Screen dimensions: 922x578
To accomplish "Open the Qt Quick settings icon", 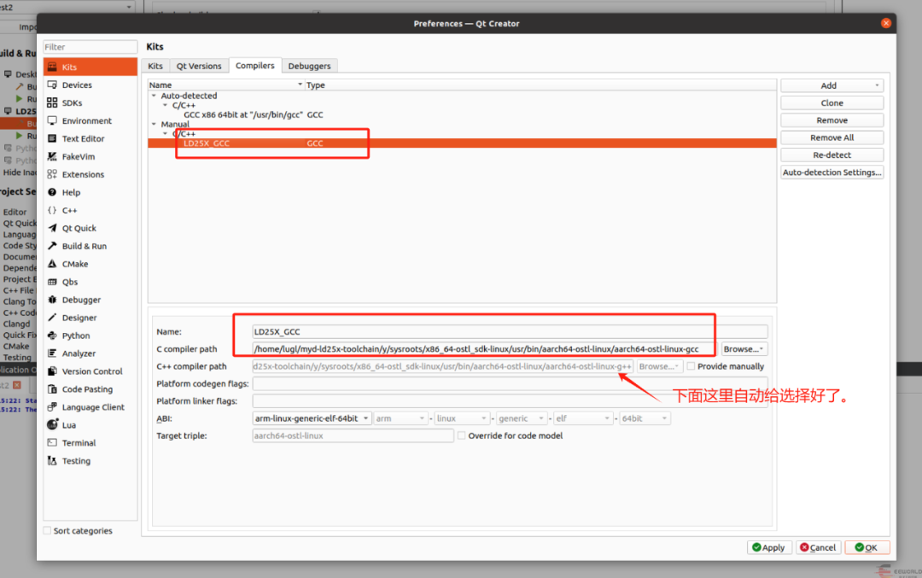I will [x=52, y=228].
